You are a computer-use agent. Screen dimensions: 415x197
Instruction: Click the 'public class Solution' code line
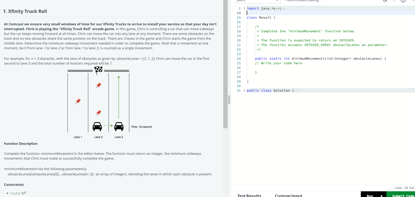click(270, 91)
